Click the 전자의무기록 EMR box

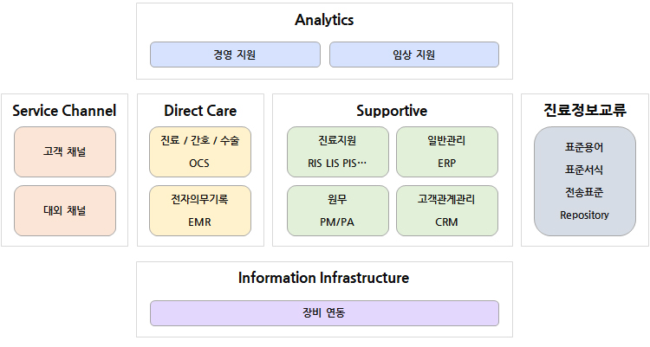click(x=200, y=211)
